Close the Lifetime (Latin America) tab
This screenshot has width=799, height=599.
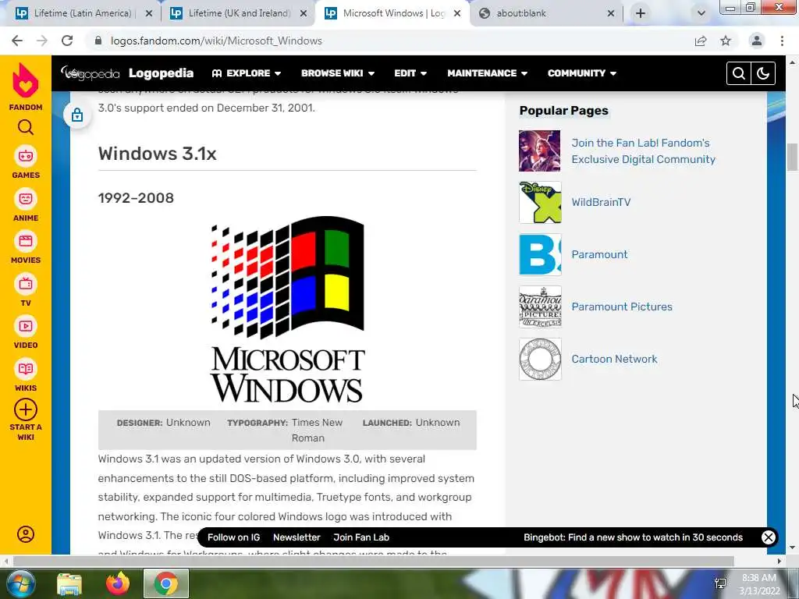point(149,13)
